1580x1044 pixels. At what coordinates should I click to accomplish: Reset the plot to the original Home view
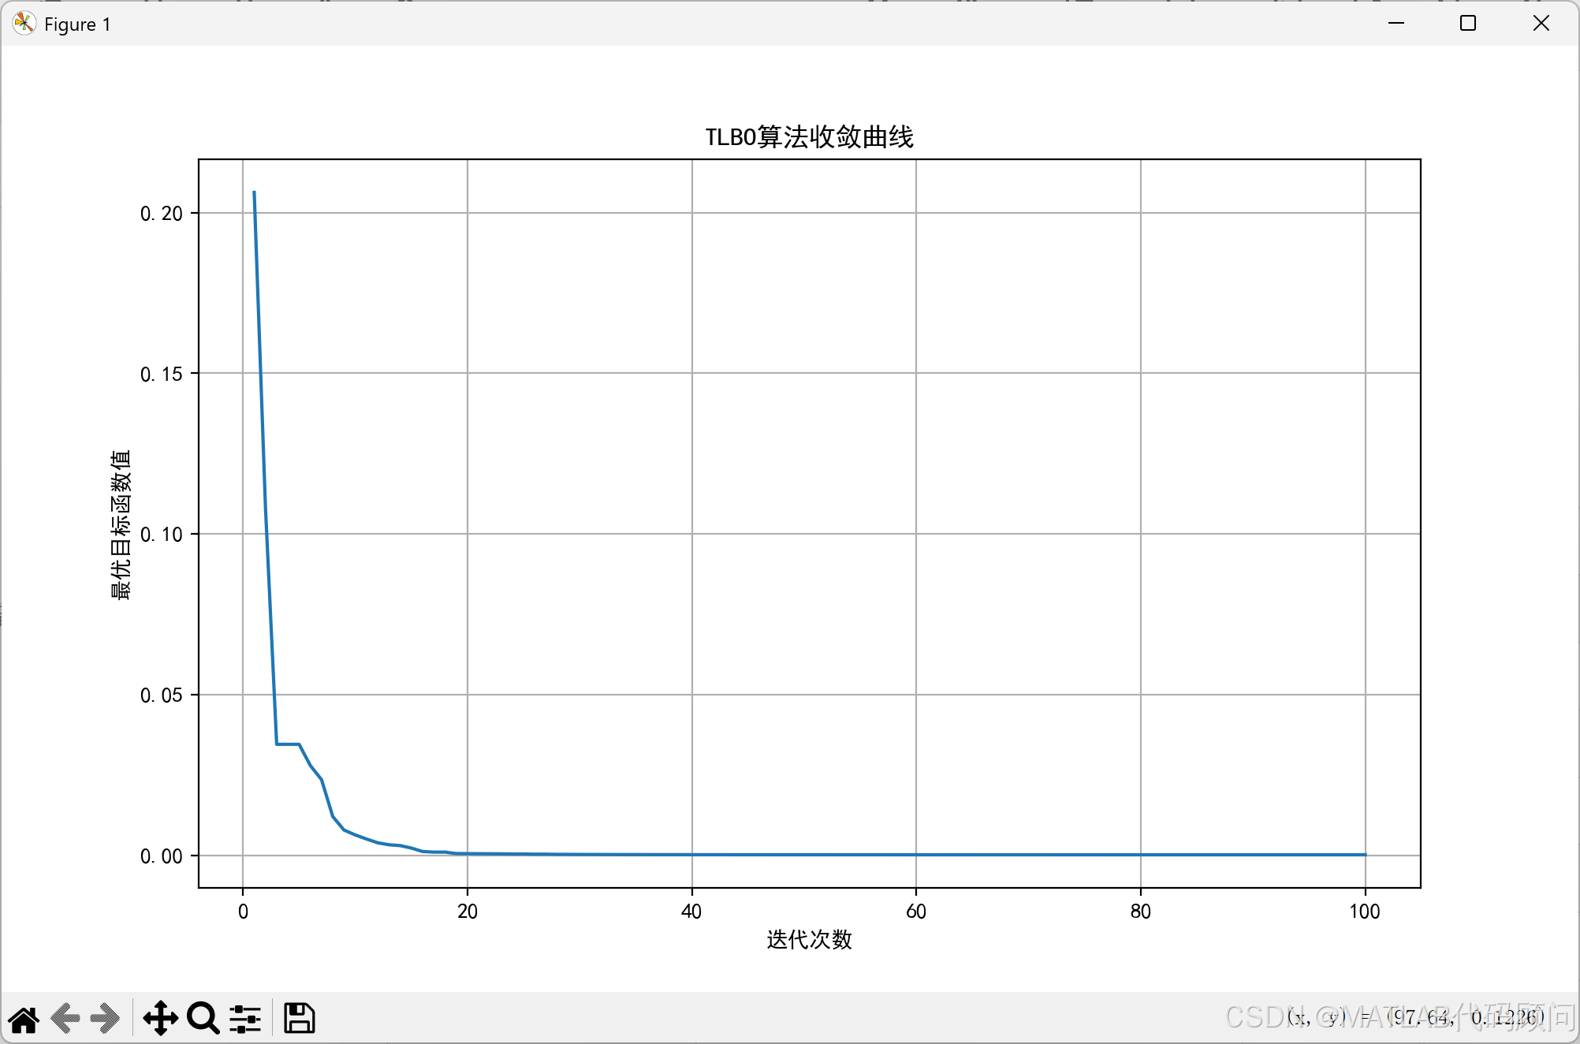coord(24,1019)
